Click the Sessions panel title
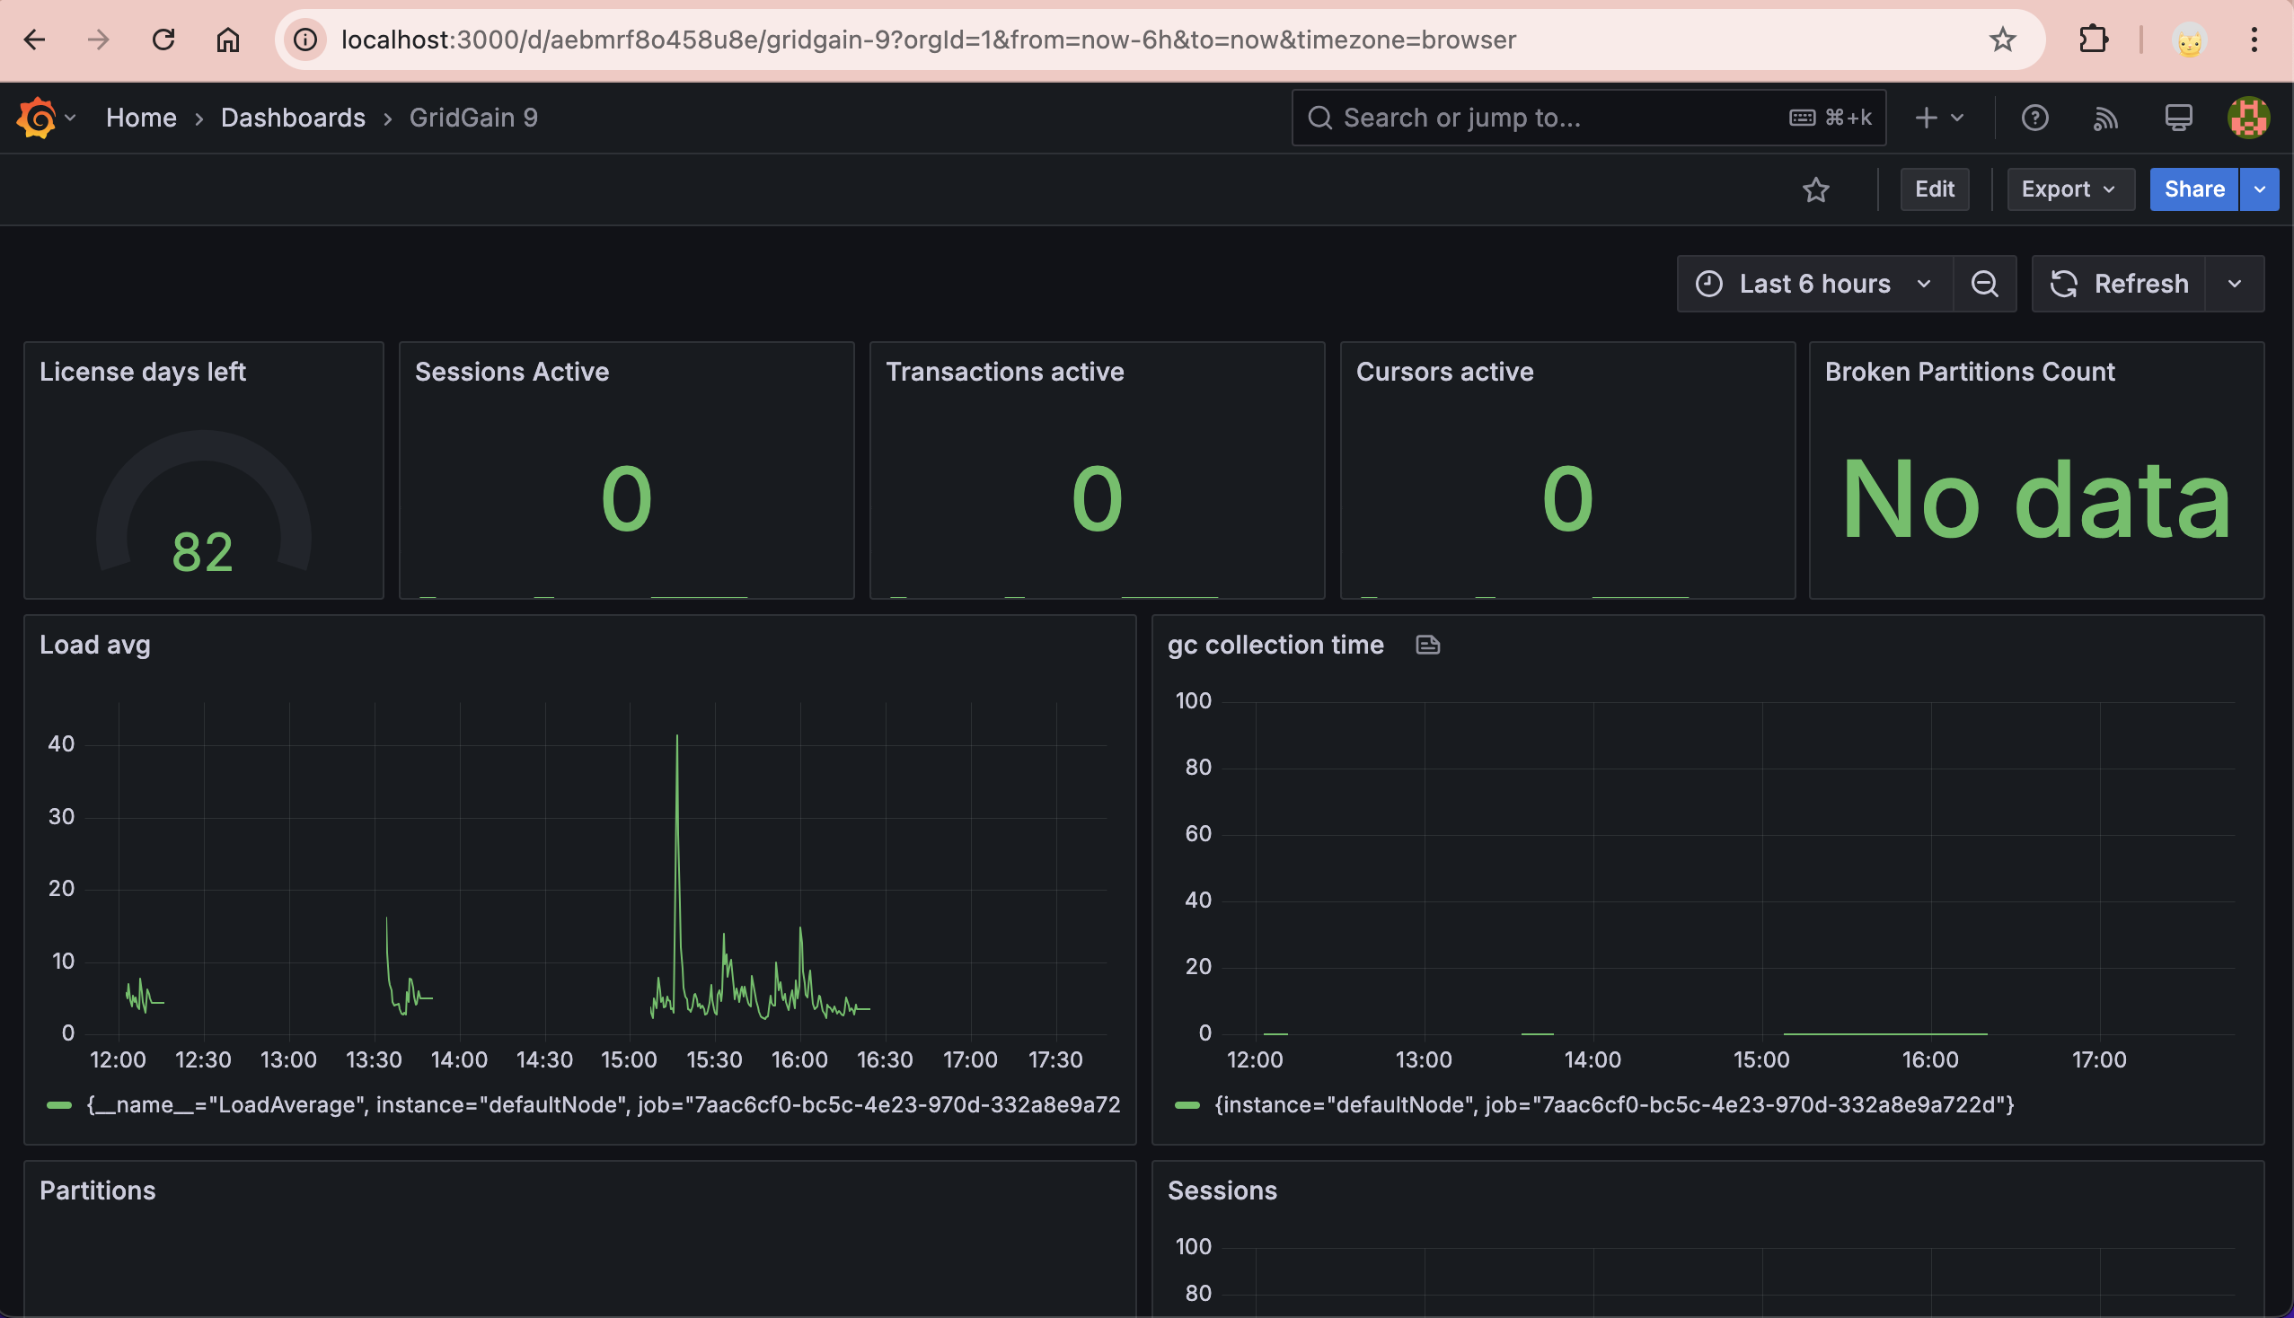2294x1318 pixels. coord(1222,1191)
